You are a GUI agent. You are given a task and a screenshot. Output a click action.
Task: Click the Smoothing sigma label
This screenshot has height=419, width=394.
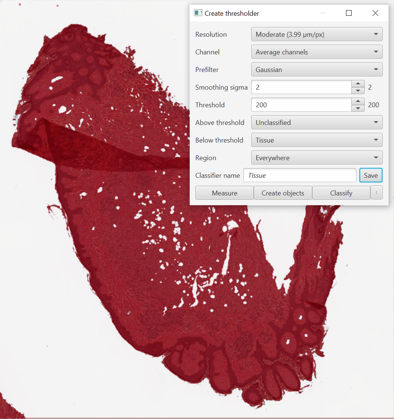(222, 87)
